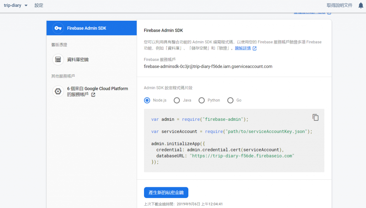
Task: Click the database icon next to 資料庫密鑰
Action: click(x=58, y=60)
